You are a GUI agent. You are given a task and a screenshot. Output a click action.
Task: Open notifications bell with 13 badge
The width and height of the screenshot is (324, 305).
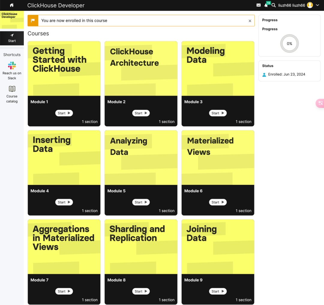[266, 5]
